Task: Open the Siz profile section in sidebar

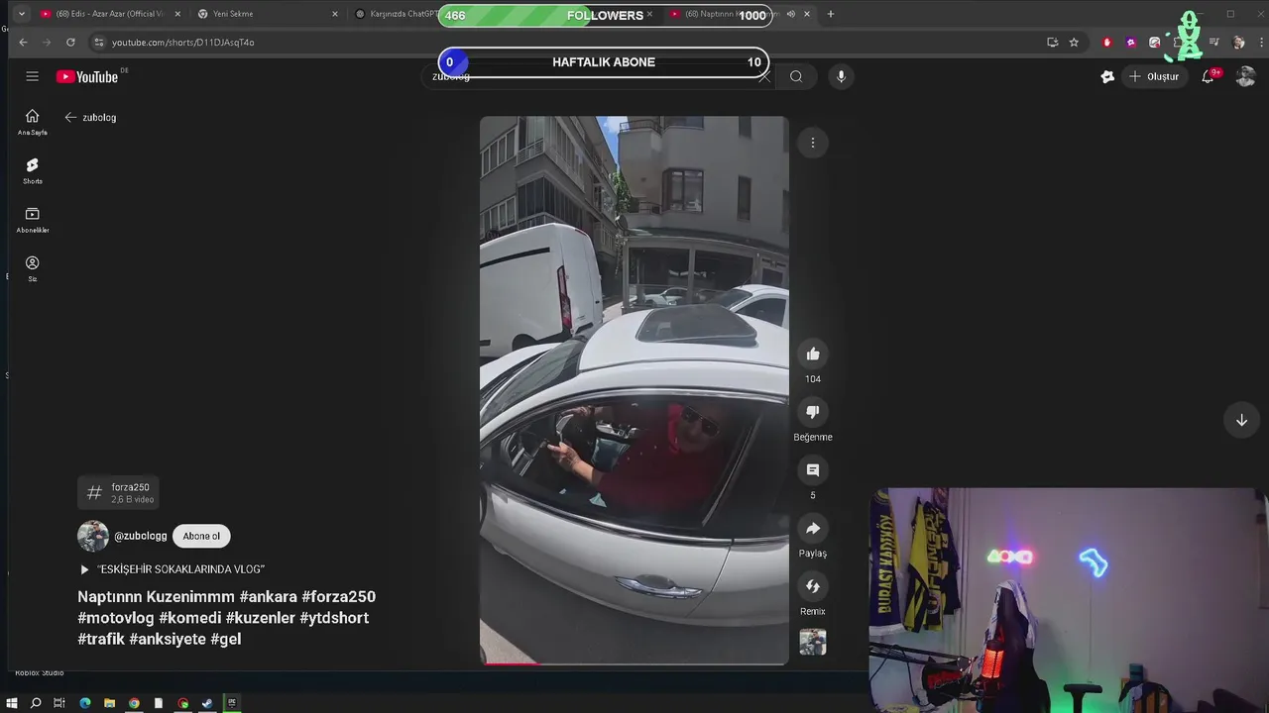Action: point(33,268)
